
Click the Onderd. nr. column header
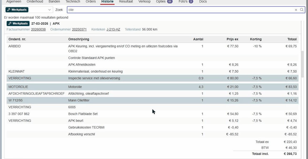pyautogui.click(x=17, y=39)
